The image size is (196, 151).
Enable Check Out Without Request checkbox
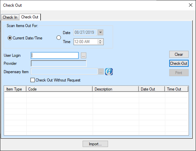pyautogui.click(x=33, y=80)
